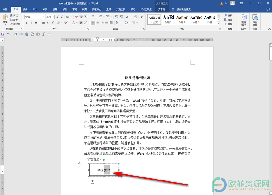This screenshot has height=195, width=272.
Task: Switch to the 插入 (Insert) tab
Action: [x=25, y=9]
